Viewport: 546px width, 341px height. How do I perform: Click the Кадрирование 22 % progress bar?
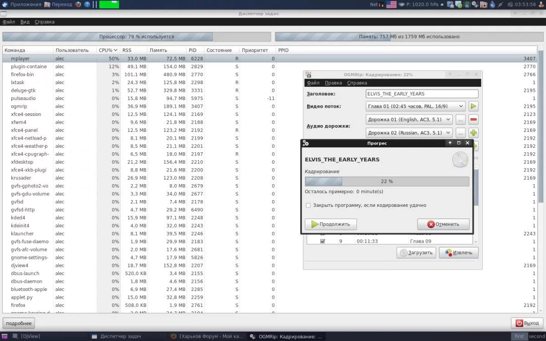pos(387,181)
